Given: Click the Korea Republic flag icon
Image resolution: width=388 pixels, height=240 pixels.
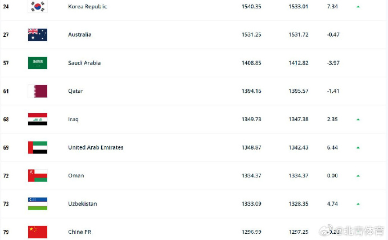Looking at the screenshot, I should (38, 7).
